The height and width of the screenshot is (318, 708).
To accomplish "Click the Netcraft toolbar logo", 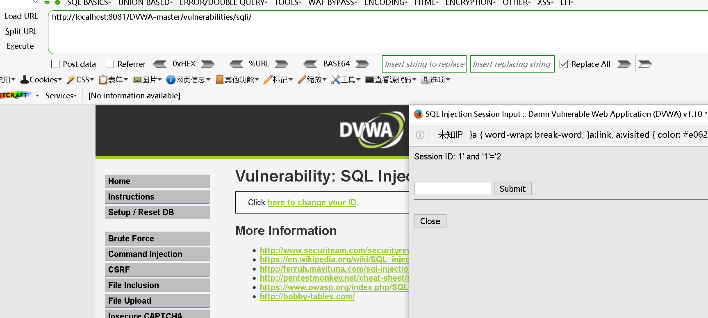I will coord(15,95).
